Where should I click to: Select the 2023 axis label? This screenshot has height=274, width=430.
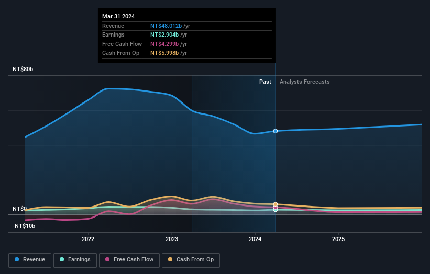click(172, 239)
